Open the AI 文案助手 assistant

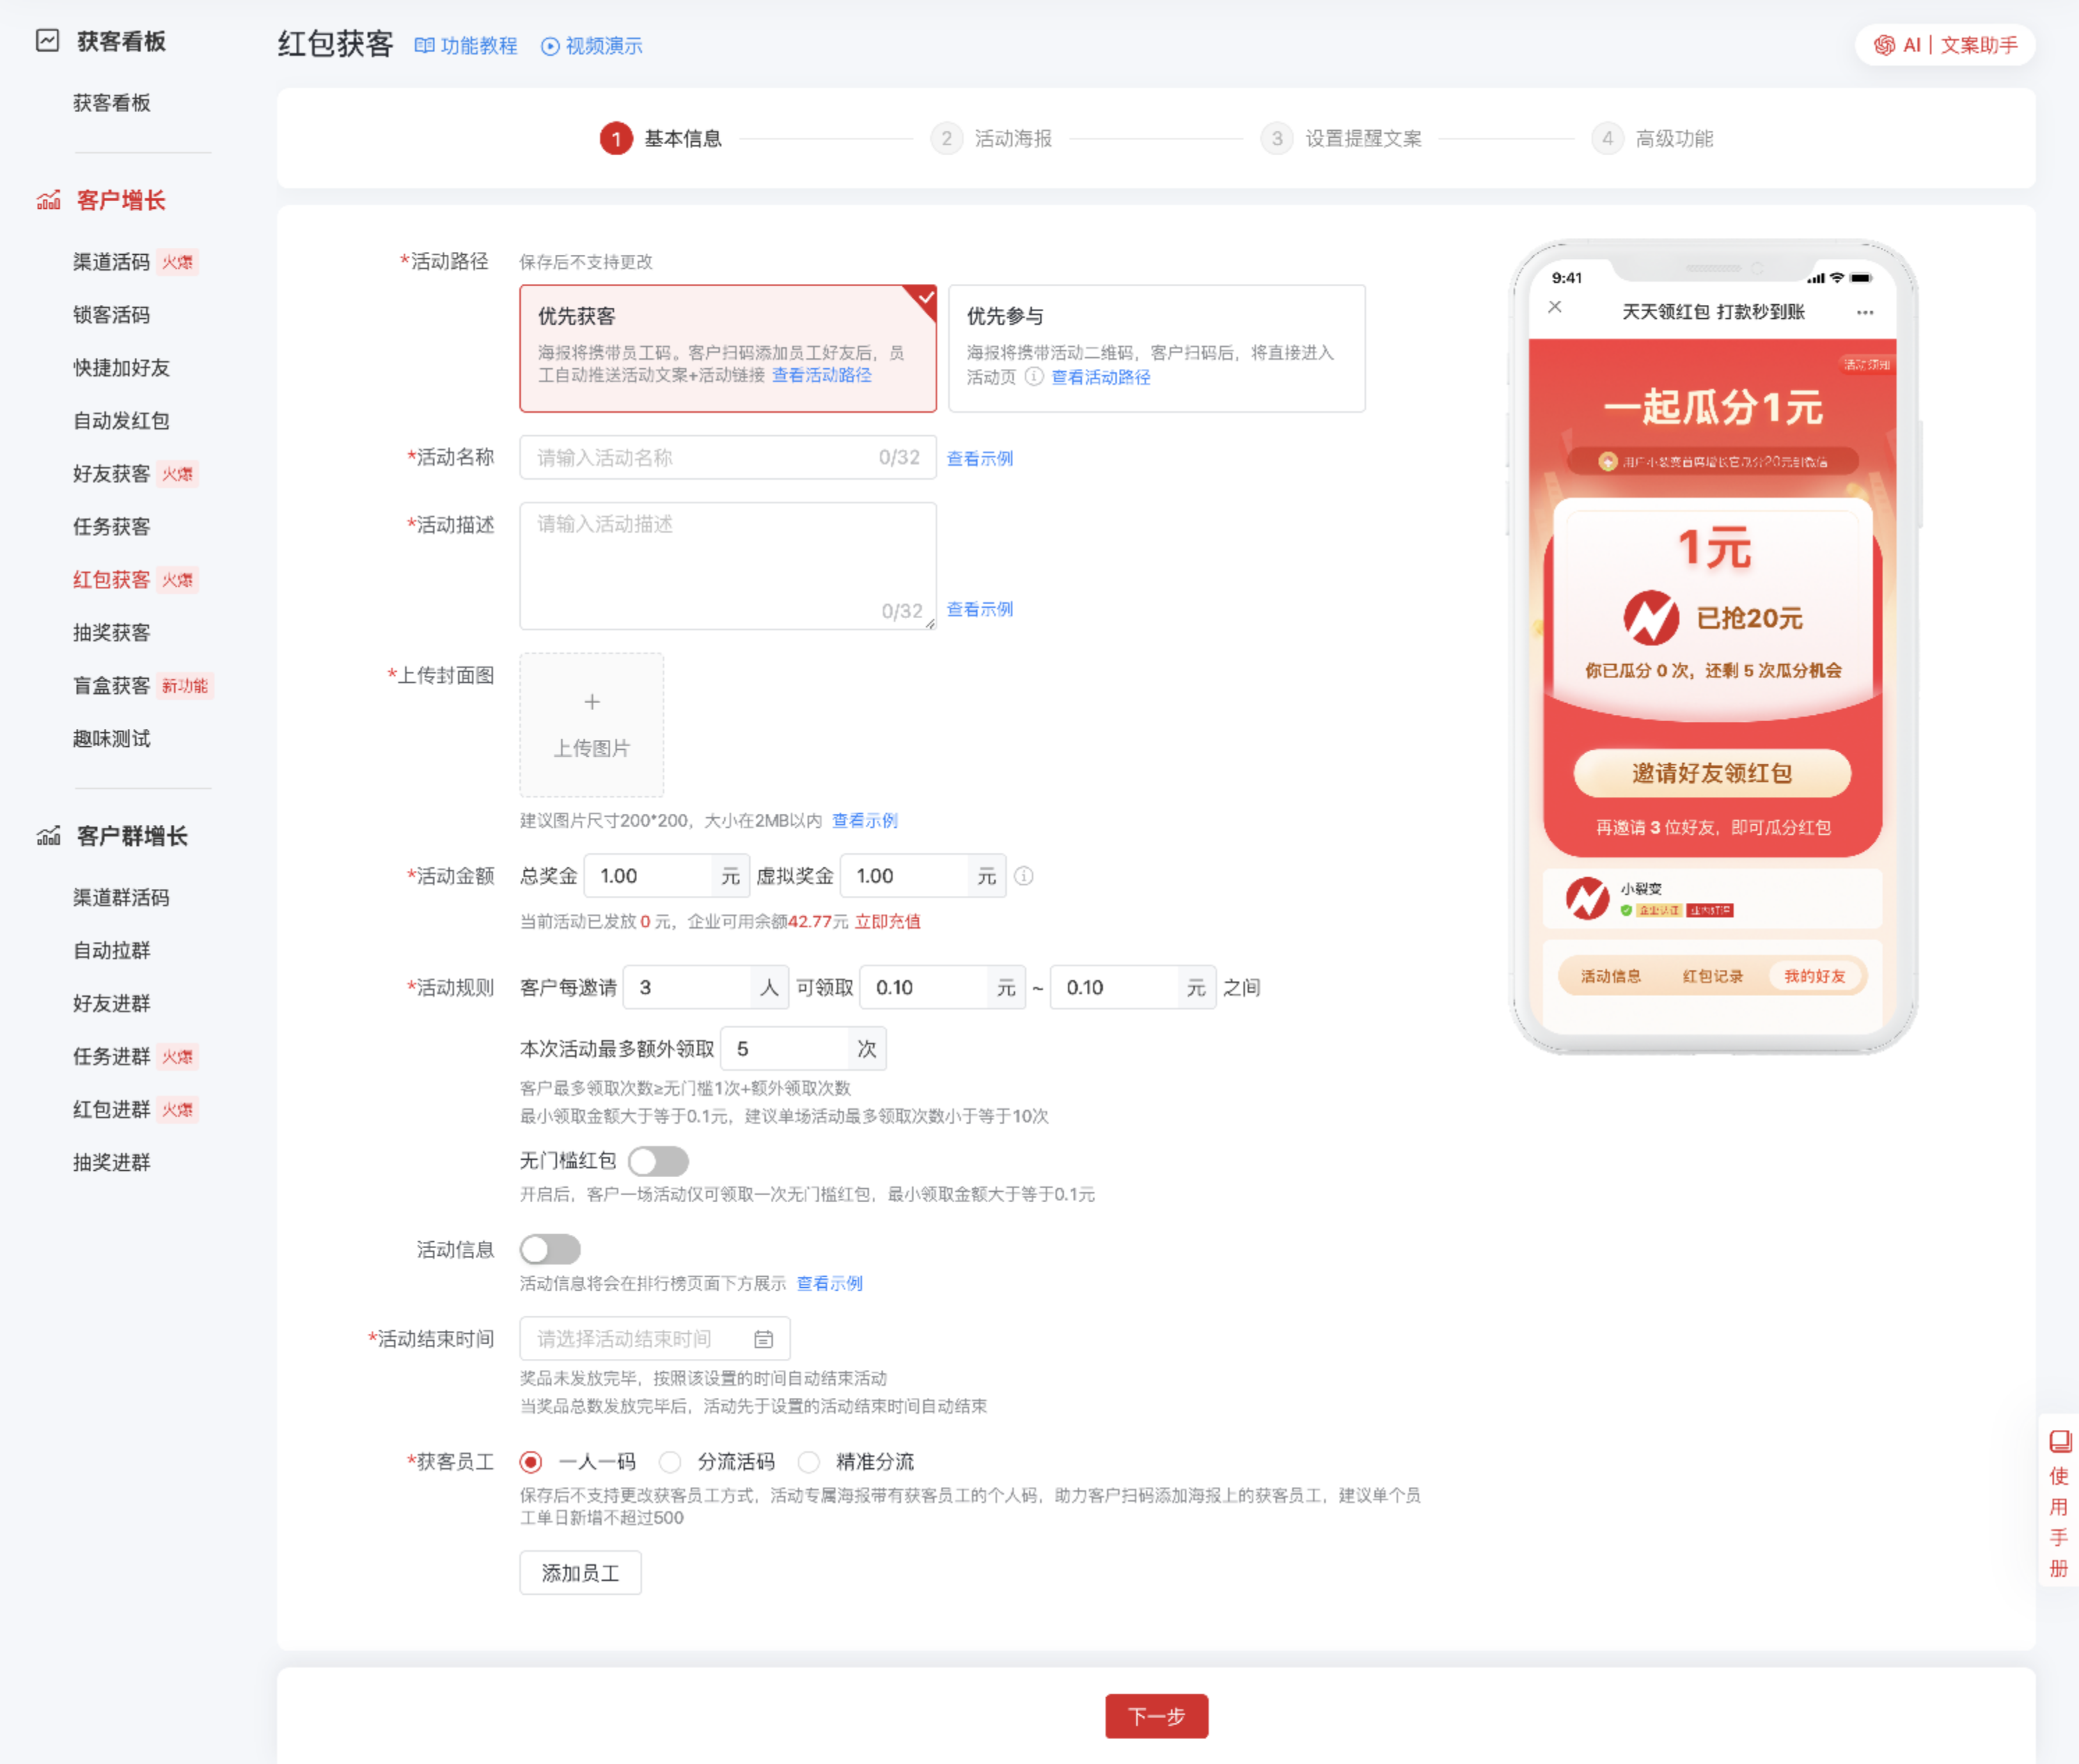(x=1944, y=45)
